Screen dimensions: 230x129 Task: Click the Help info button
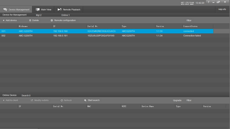point(222,9)
